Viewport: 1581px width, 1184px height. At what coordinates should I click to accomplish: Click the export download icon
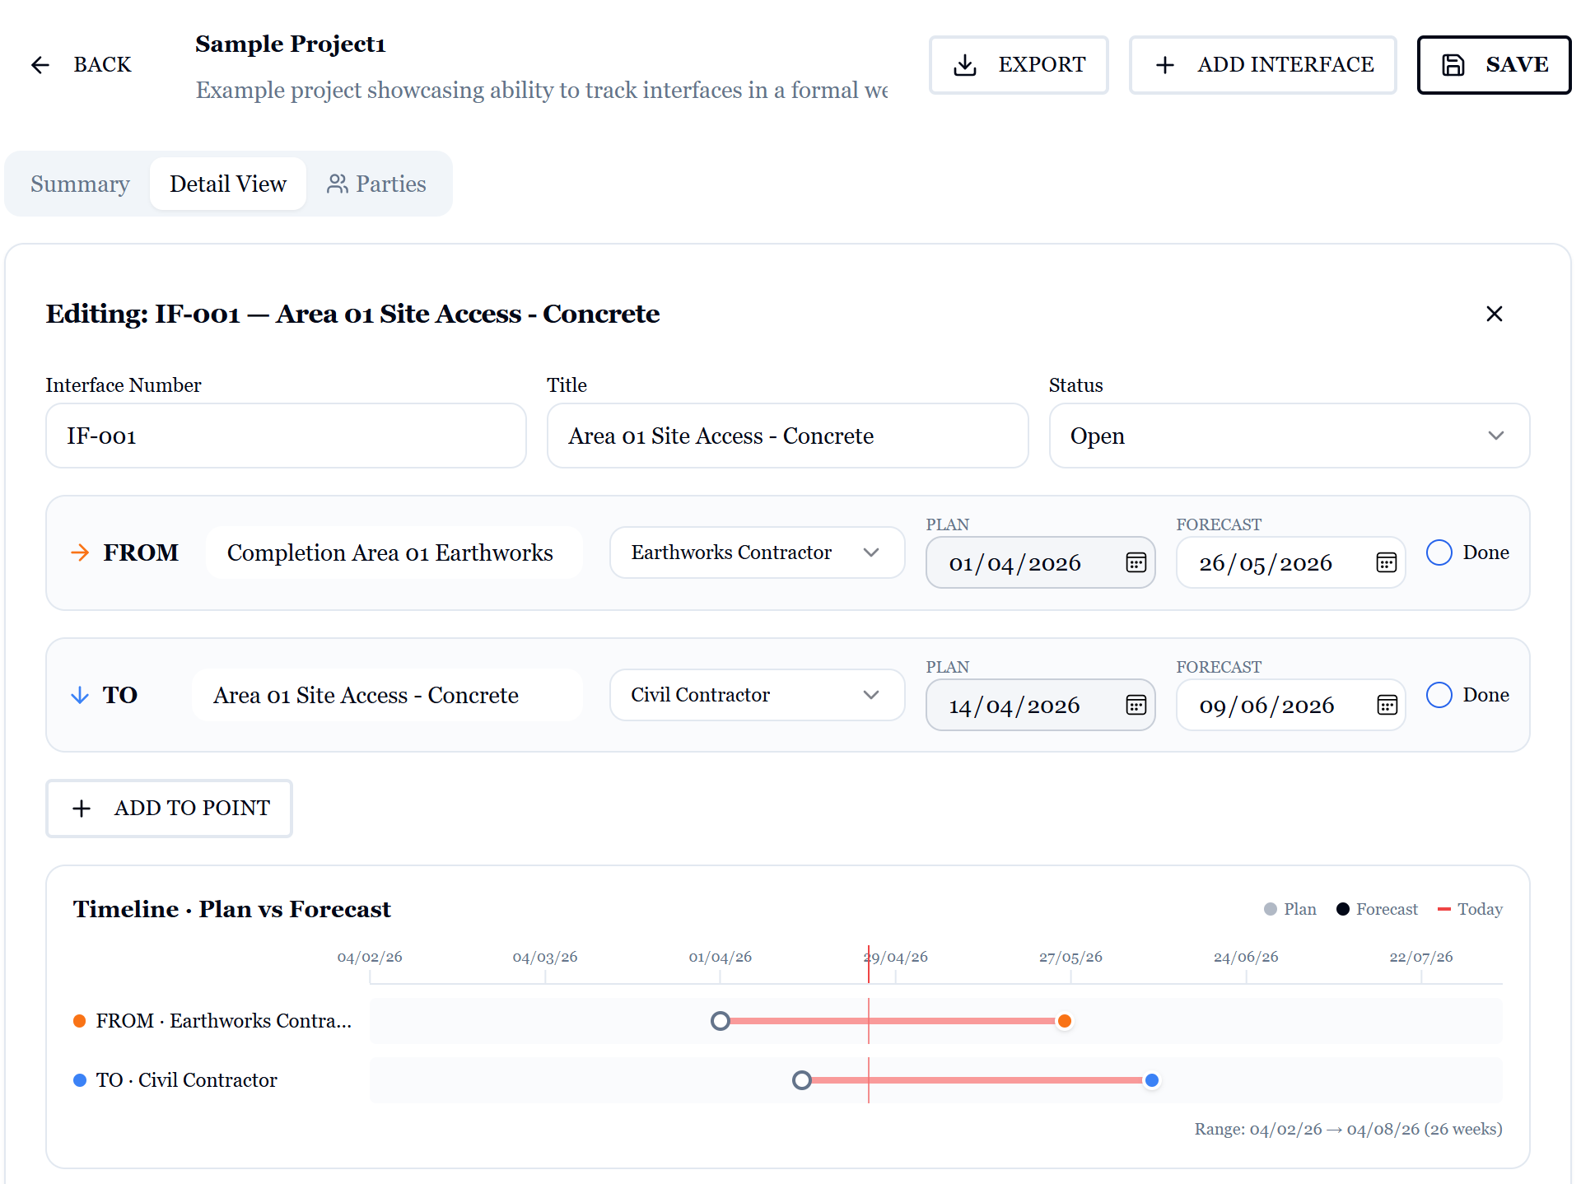(965, 65)
